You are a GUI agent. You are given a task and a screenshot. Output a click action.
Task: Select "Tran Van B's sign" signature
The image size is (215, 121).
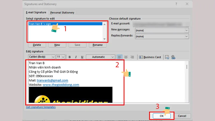pos(40,24)
